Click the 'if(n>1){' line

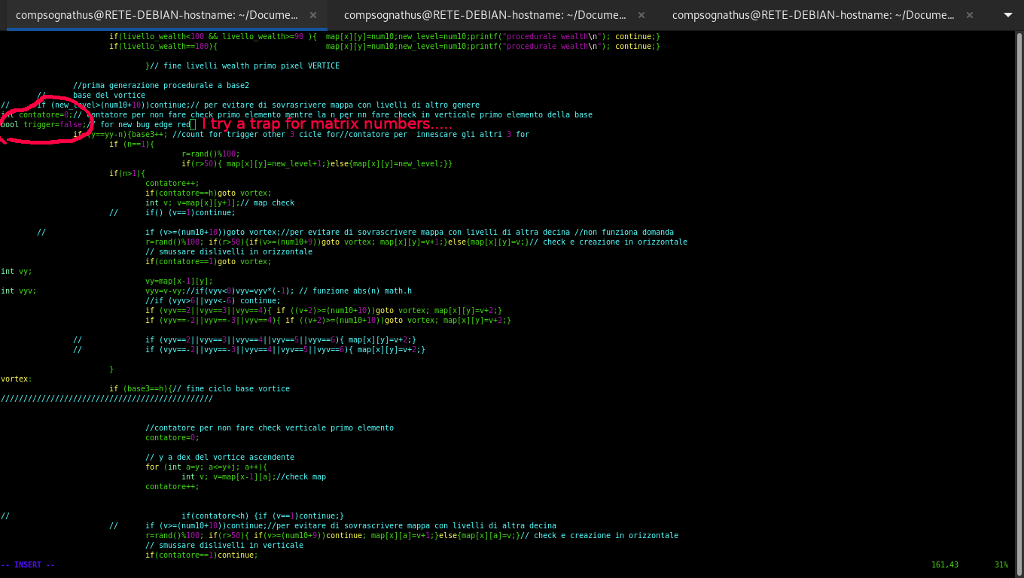coord(127,174)
